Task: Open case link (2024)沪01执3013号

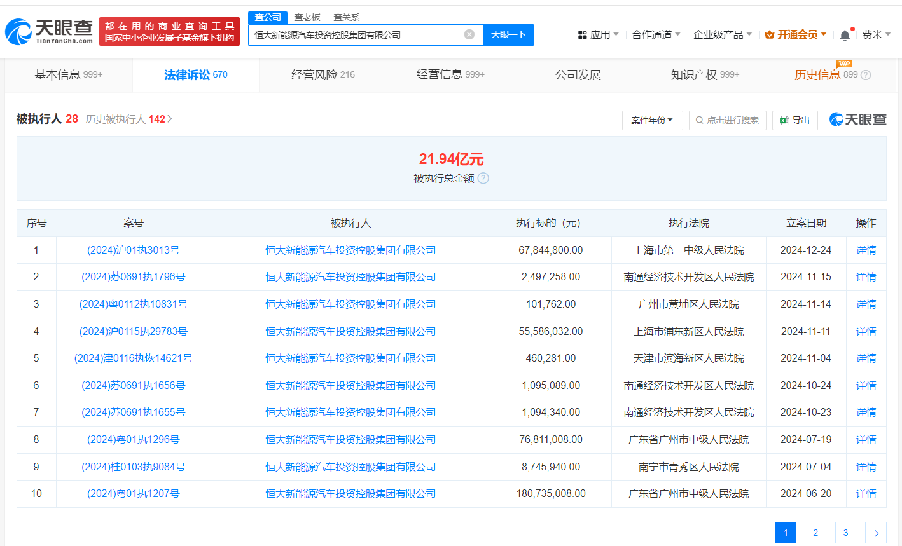Action: coord(133,250)
